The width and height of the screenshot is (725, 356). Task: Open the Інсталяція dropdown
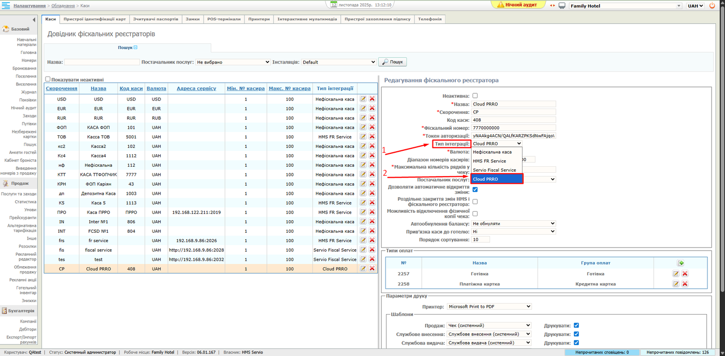point(338,62)
